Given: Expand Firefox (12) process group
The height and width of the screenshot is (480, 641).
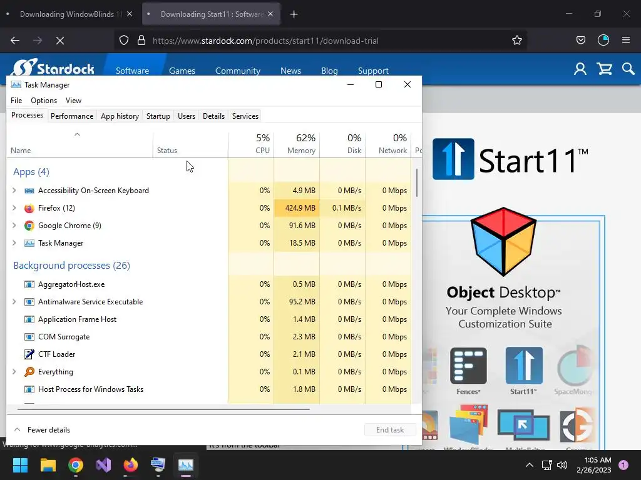Looking at the screenshot, I should (x=14, y=208).
